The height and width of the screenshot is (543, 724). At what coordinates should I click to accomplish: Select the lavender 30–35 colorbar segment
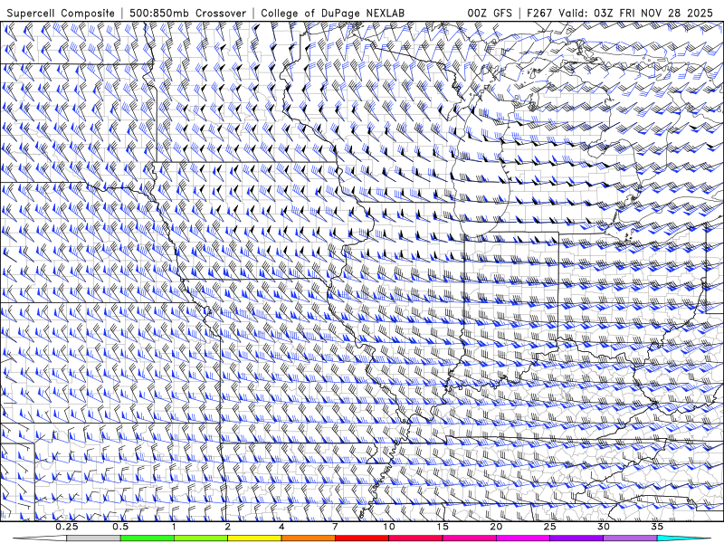pos(630,538)
